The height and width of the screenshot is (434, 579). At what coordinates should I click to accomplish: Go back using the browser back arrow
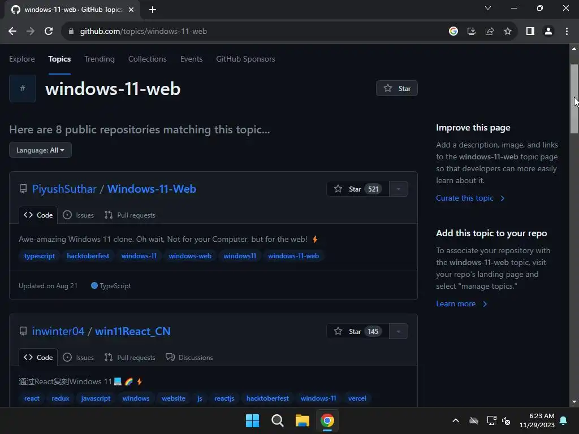[12, 32]
